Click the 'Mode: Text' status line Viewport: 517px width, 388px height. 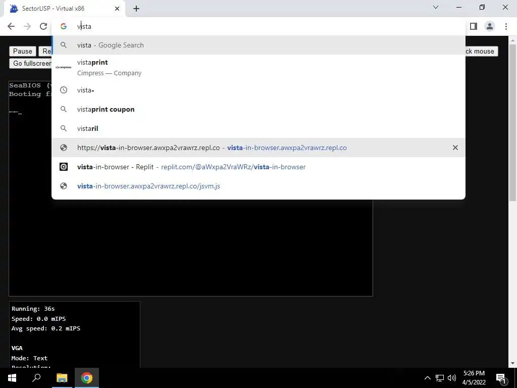click(29, 358)
